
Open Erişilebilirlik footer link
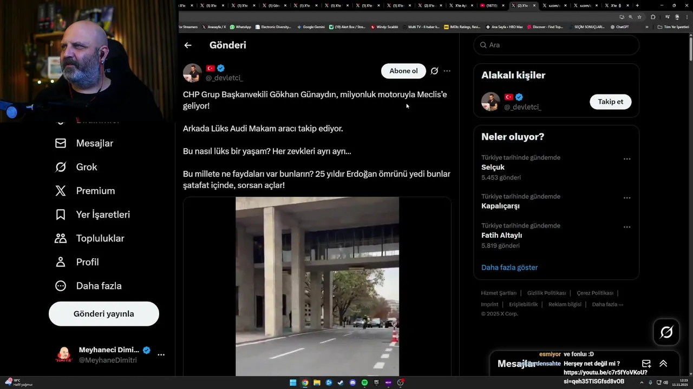click(524, 304)
